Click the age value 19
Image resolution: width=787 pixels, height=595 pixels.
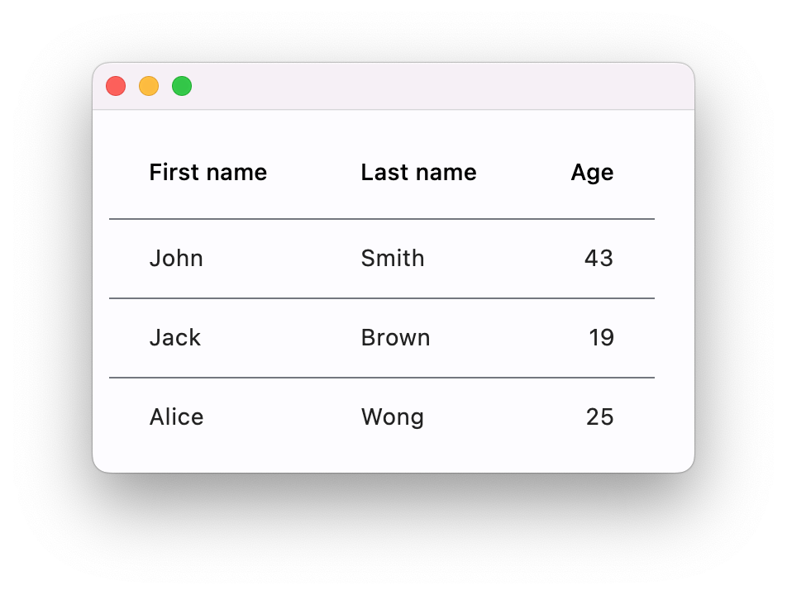coord(603,337)
